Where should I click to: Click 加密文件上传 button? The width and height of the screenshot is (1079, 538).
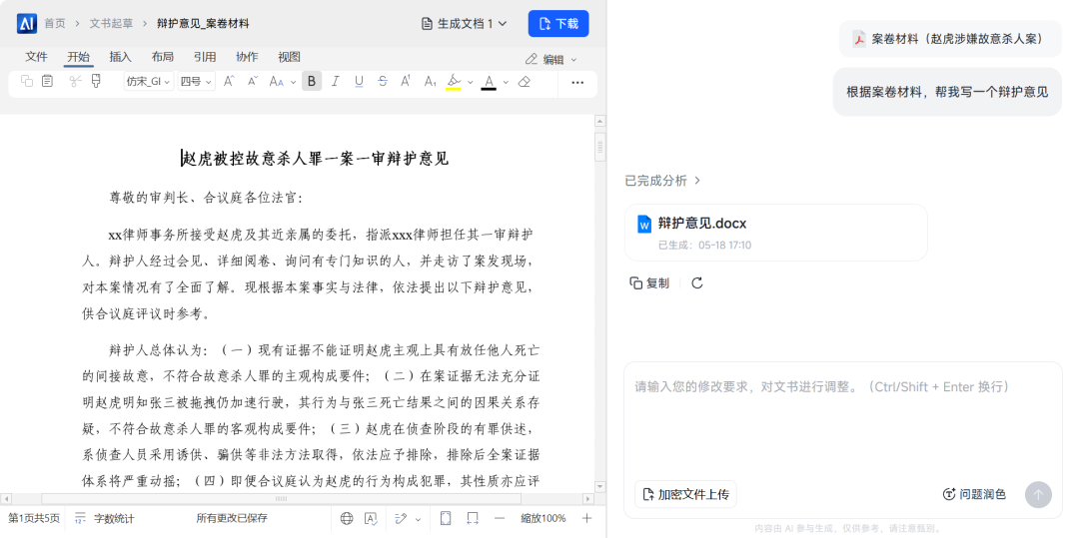tap(685, 494)
